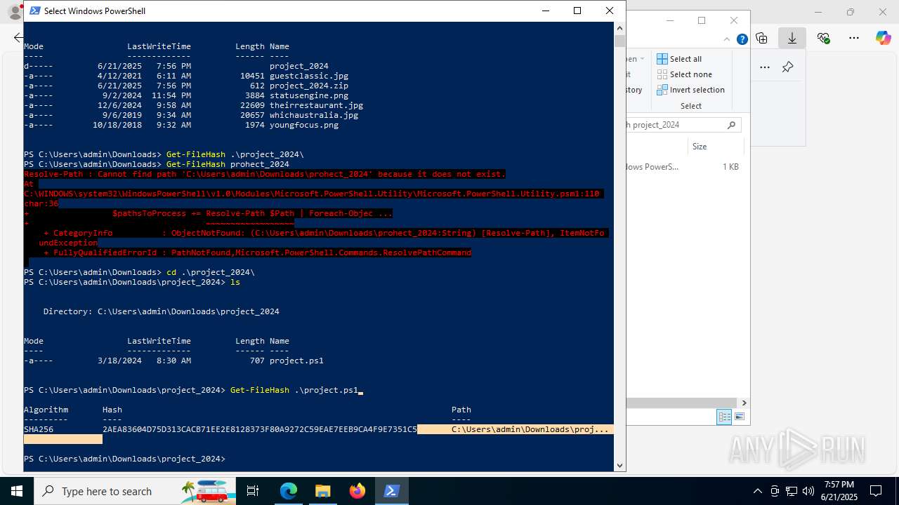
Task: Click project.ps1 file name in listing
Action: pos(296,361)
